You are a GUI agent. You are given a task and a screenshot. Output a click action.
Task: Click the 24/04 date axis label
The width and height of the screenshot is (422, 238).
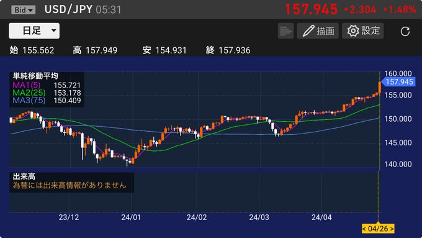click(x=321, y=217)
